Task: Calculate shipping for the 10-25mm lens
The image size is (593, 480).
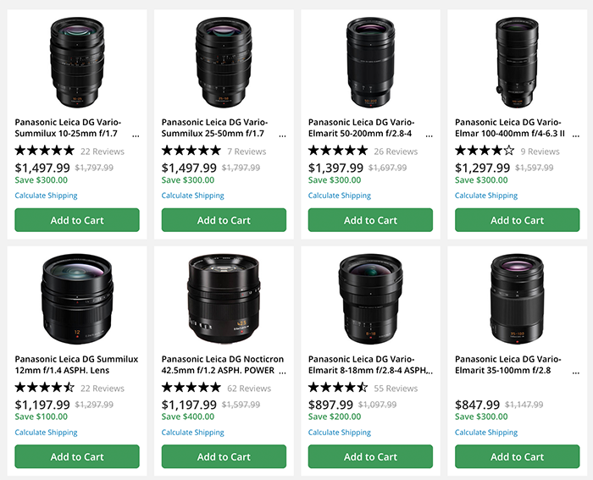Action: [x=46, y=196]
